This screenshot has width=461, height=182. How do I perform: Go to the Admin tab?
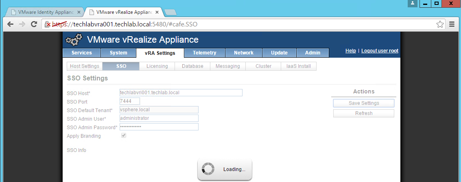coord(312,53)
